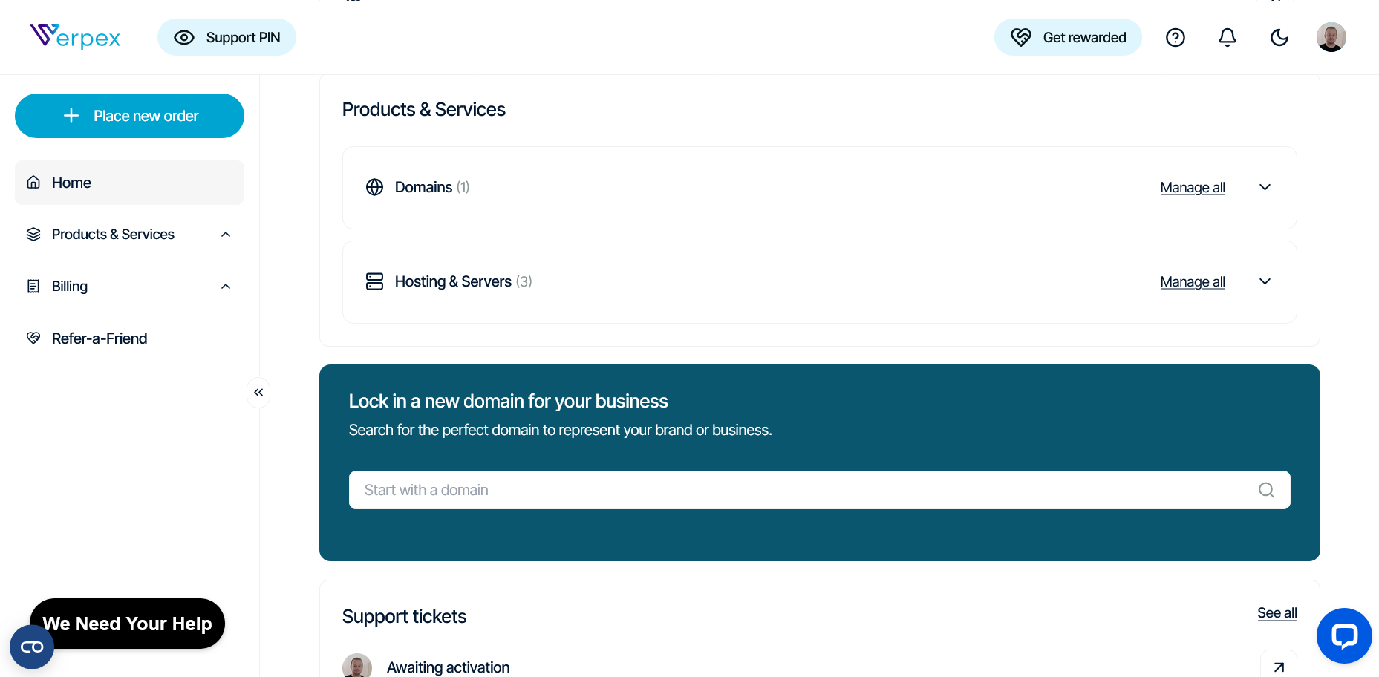Click the Hosting & Servers server icon
The height and width of the screenshot is (677, 1379).
coord(375,281)
